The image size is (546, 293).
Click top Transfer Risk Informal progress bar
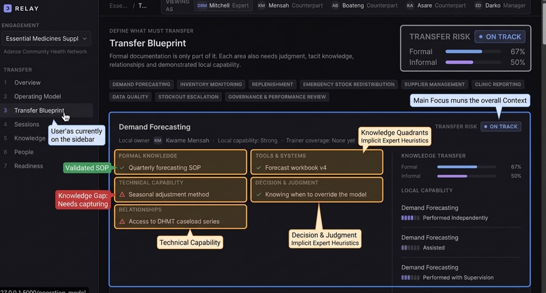[x=474, y=62]
